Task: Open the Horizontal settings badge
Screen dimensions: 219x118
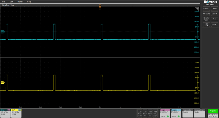Action: pos(188,113)
